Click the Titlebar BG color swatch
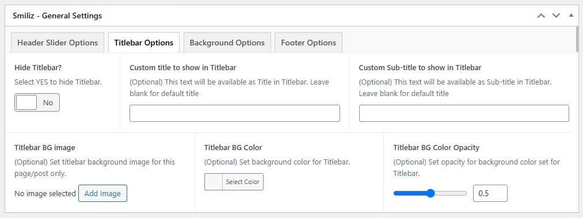Screen dimensions: 583x218 click(214, 182)
